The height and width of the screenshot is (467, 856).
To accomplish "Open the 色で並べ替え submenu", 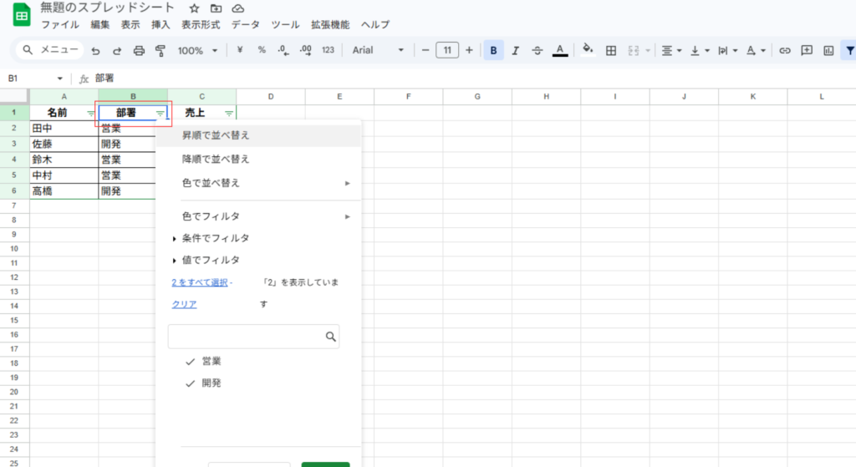I will [258, 183].
